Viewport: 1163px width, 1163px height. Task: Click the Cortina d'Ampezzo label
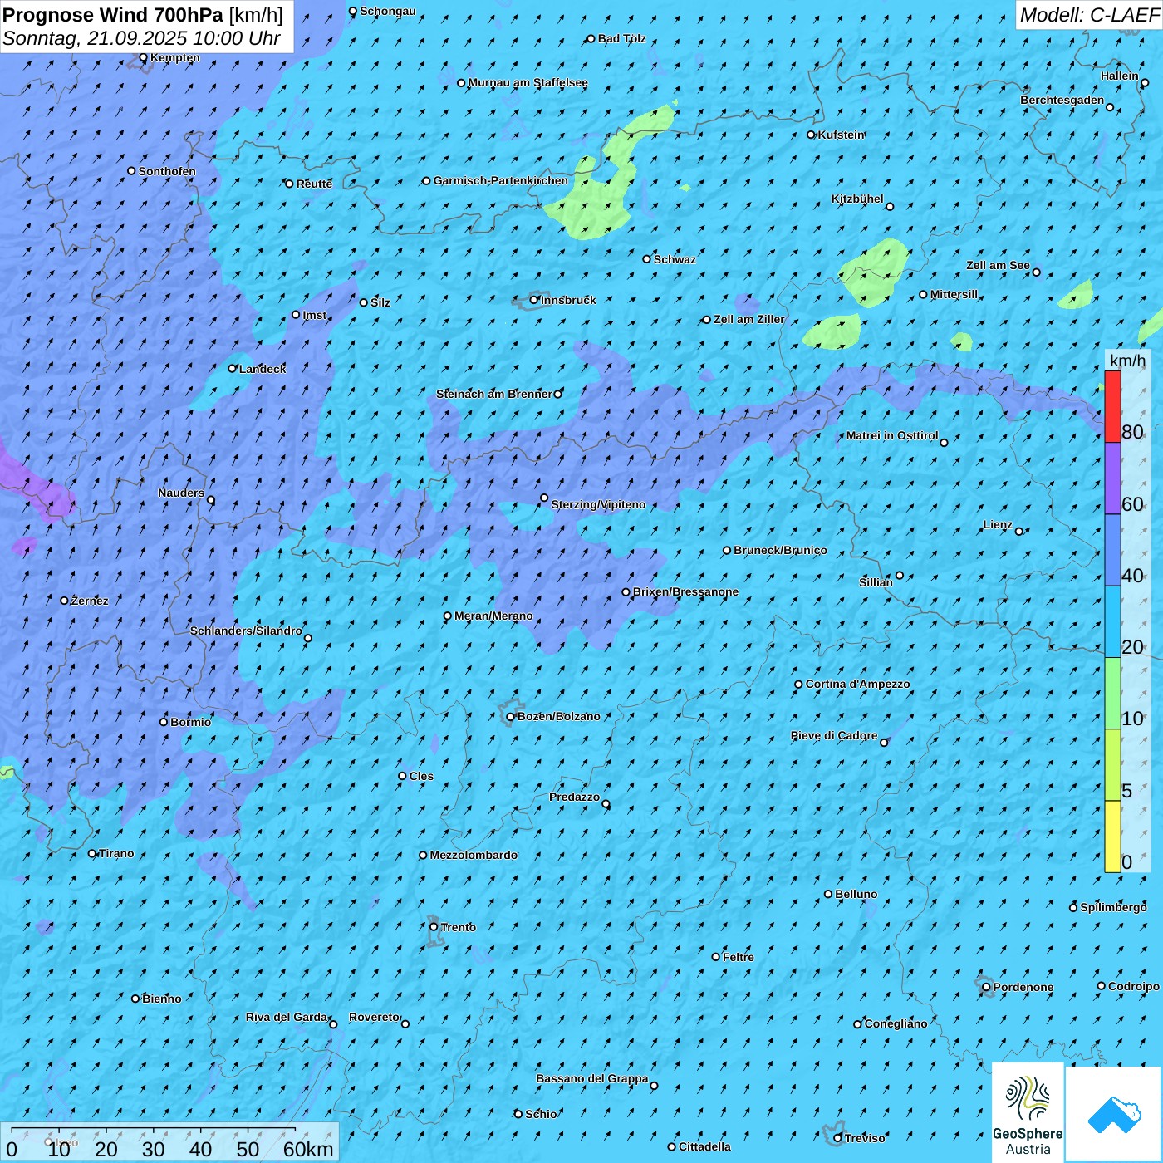[x=858, y=684]
